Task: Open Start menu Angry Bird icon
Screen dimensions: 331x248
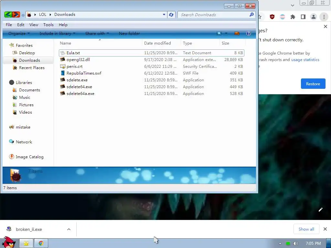Action: click(8, 242)
